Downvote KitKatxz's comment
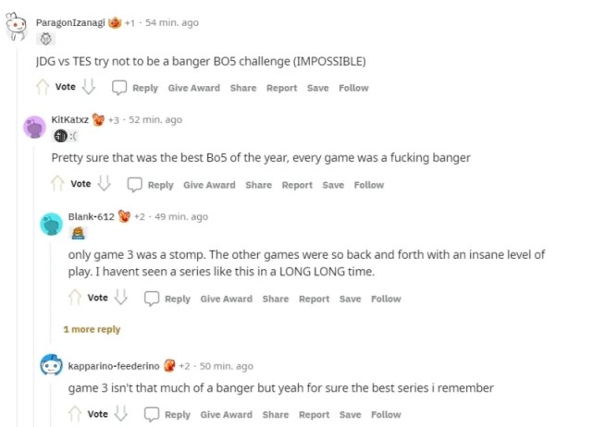Viewport: 593px width, 427px height. click(104, 183)
